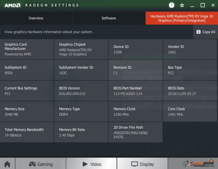Open the Video section
Viewport: 218px width, 169px height.
91,164
